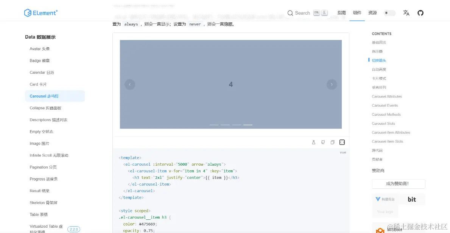Select the first carousel indicator
The image size is (450, 233).
(214, 125)
